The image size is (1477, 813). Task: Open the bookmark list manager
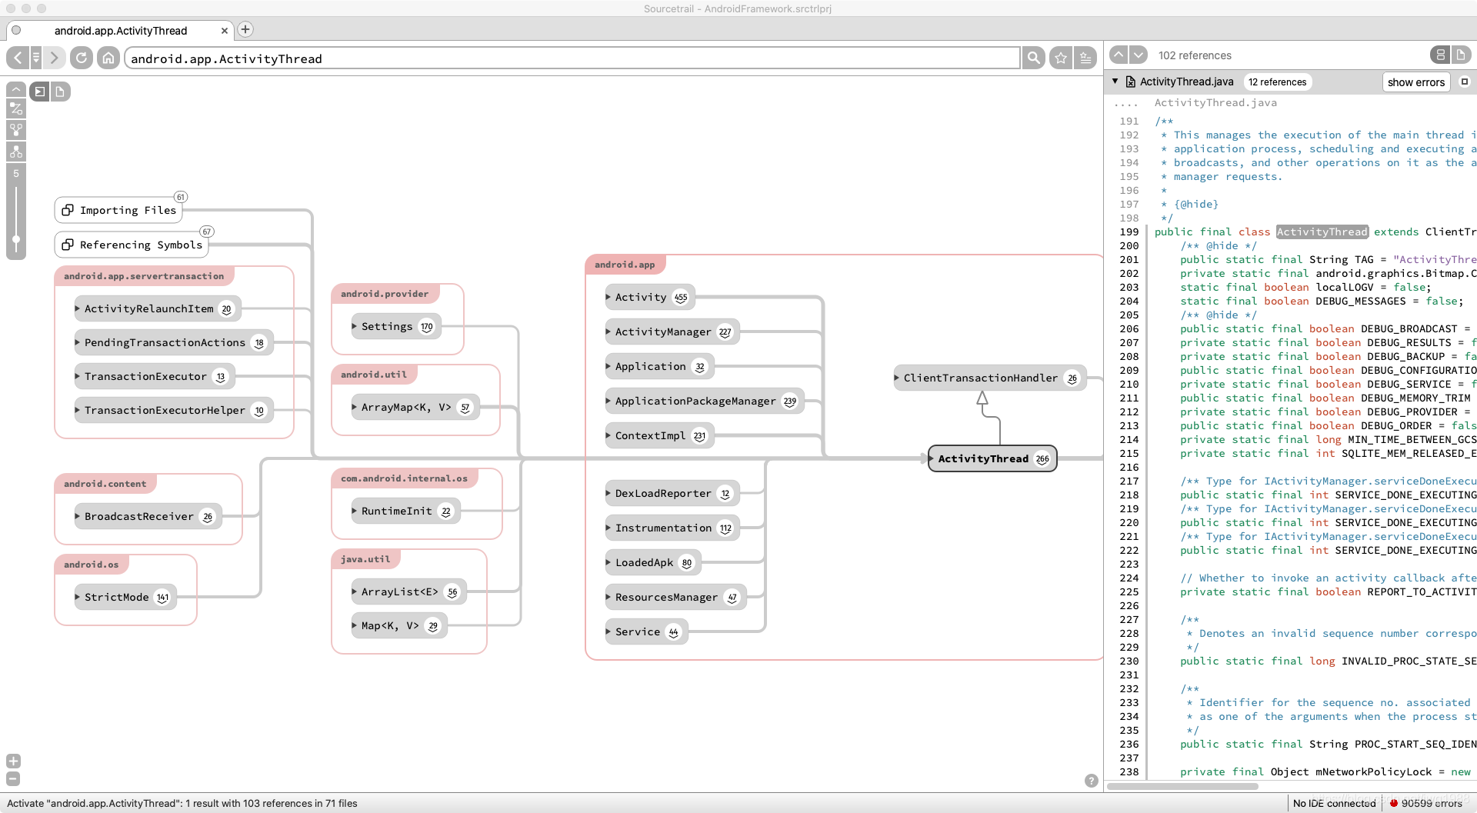click(1085, 58)
